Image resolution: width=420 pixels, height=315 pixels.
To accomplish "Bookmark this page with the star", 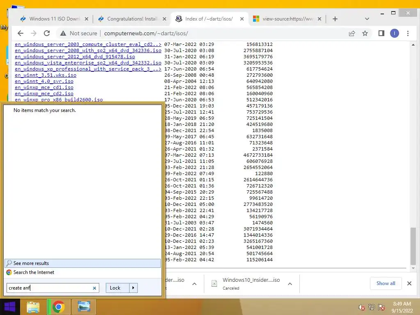I will 365,33.
